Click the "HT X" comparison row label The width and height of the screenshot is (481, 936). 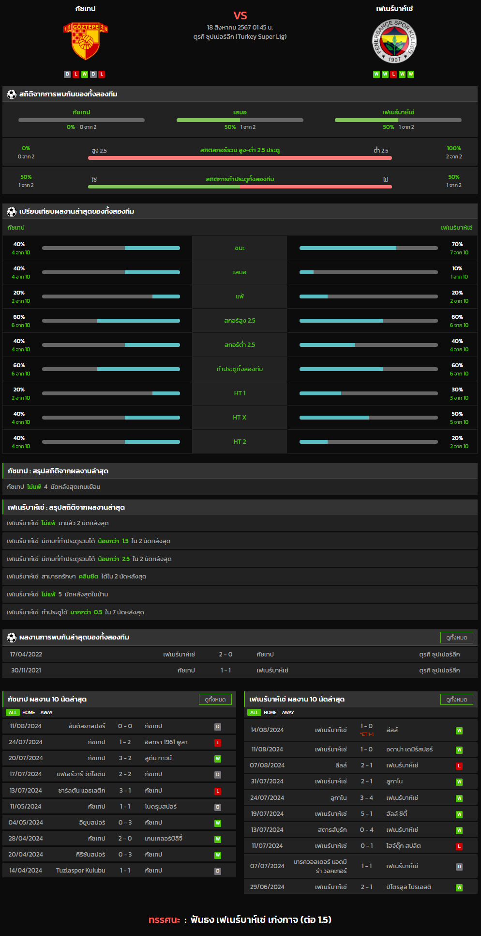[240, 418]
